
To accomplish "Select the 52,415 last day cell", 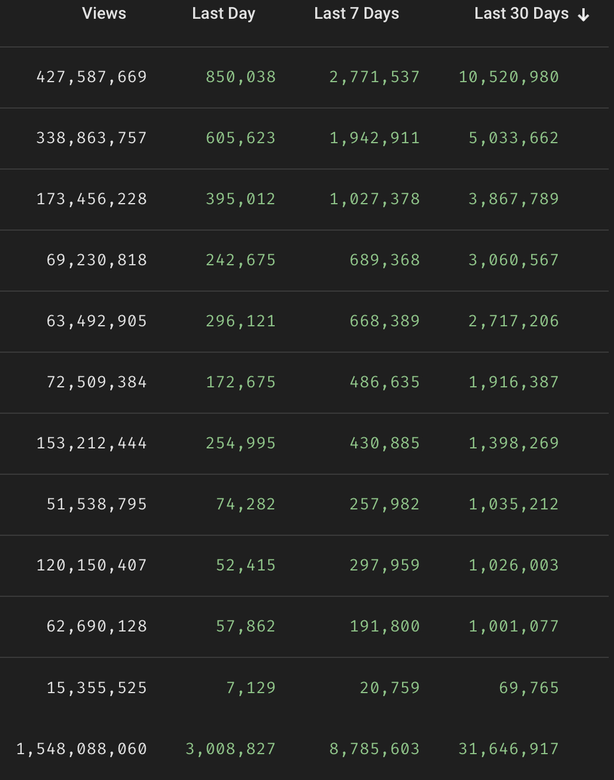I will click(x=245, y=565).
